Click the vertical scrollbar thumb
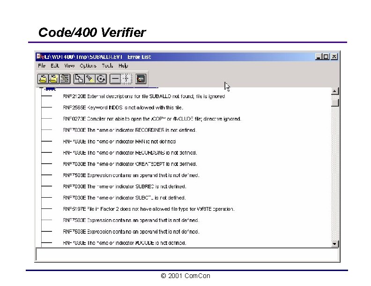 (x=335, y=103)
